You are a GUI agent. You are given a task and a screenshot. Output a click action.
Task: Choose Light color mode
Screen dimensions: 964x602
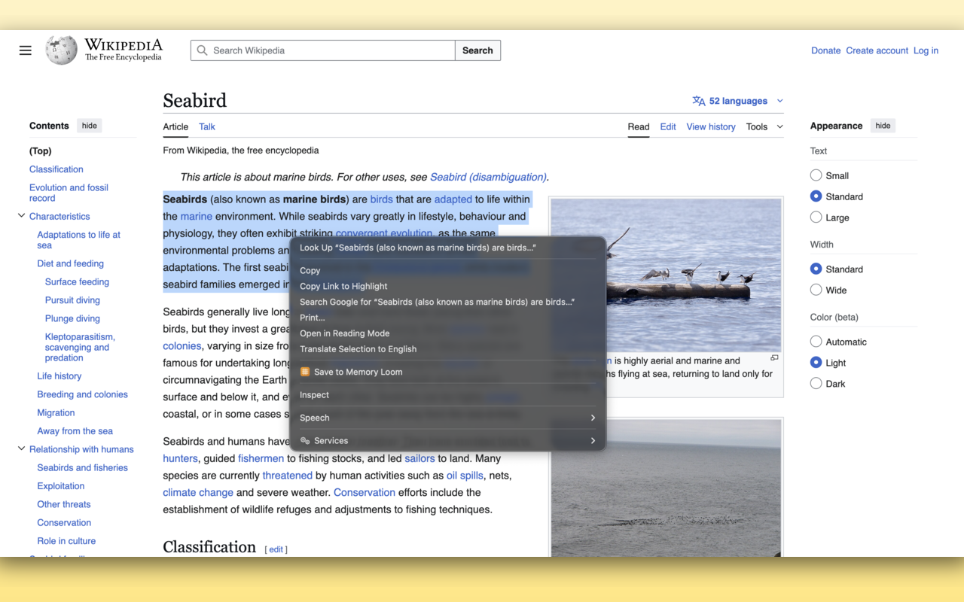click(x=816, y=363)
